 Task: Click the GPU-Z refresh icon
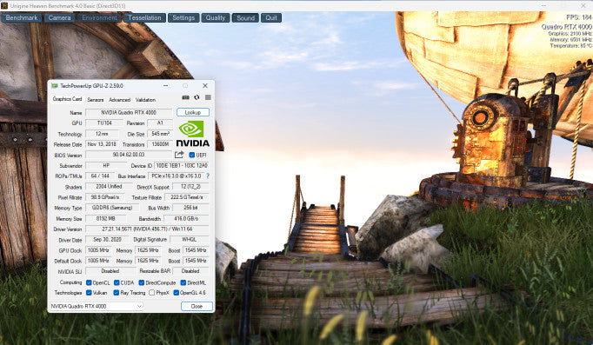[x=197, y=97]
